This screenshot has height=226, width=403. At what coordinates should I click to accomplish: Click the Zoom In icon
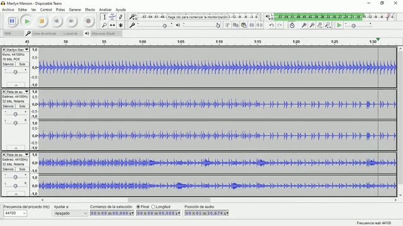304,25
